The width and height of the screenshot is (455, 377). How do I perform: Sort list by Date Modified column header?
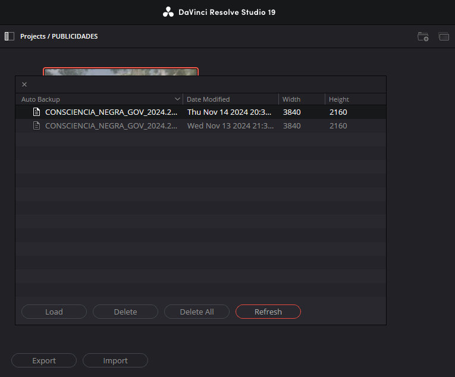tap(231, 99)
